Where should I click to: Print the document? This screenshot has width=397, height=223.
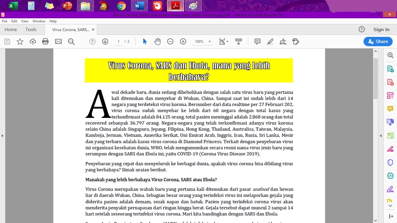pos(45,41)
